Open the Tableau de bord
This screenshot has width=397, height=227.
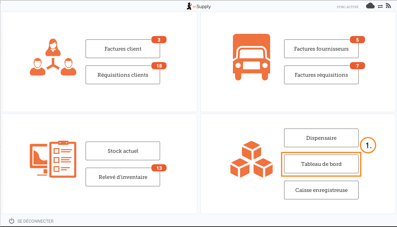321,164
